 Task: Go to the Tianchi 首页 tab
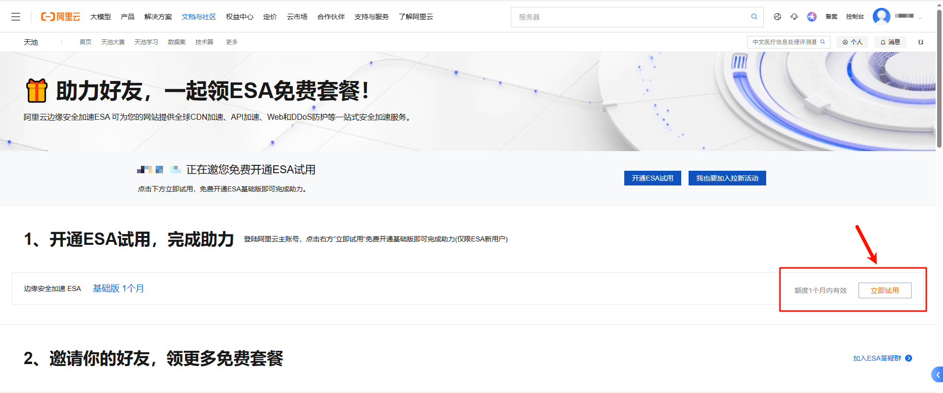[x=85, y=42]
